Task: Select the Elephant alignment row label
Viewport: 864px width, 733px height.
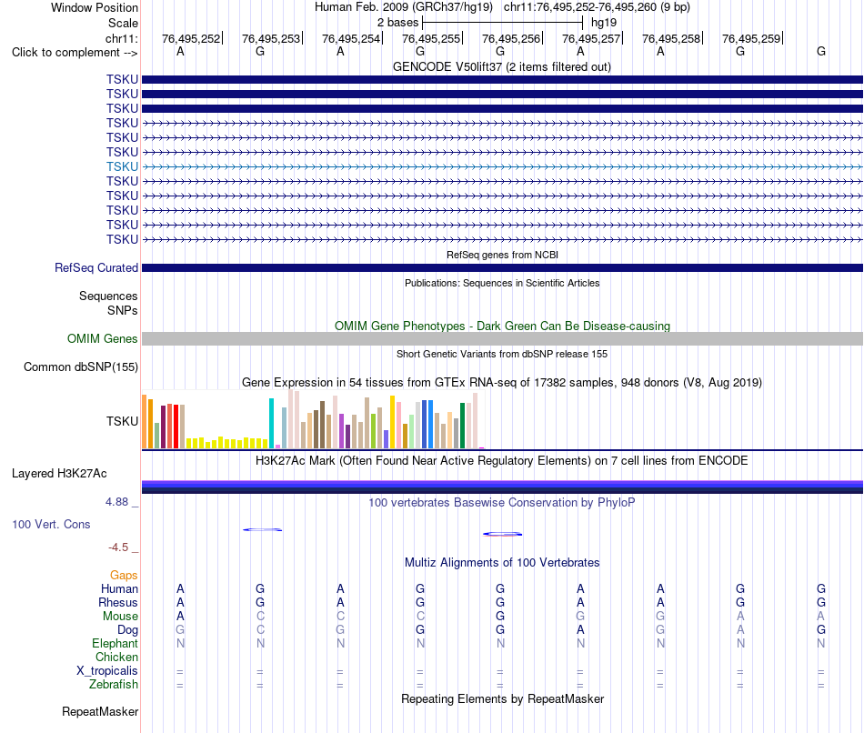Action: tap(116, 644)
